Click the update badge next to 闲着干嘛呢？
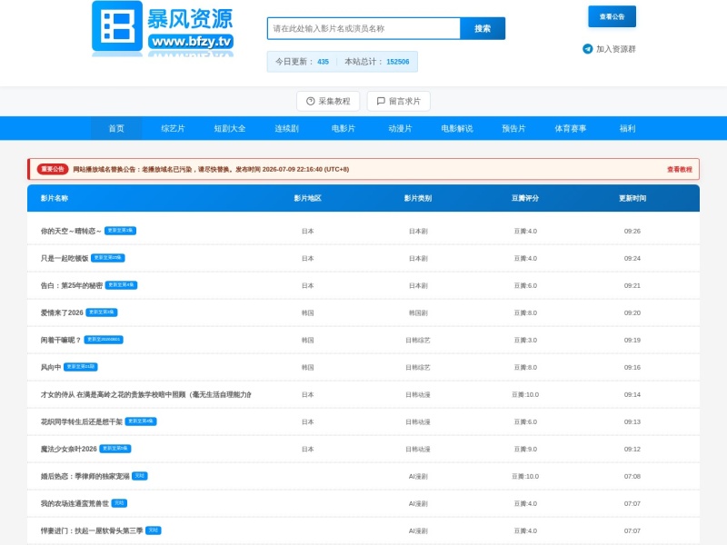 pos(104,340)
